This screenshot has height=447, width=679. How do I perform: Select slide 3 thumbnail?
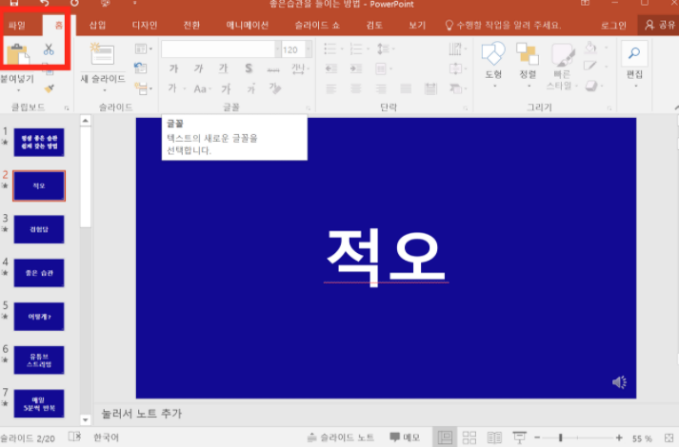pos(39,229)
